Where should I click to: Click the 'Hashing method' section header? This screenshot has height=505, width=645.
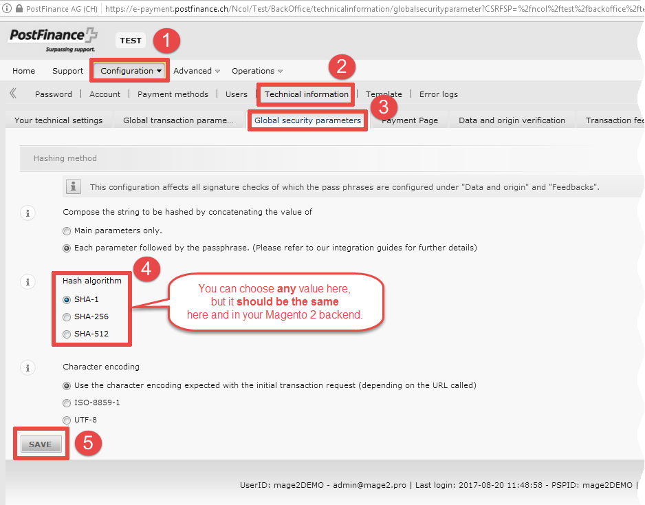pos(65,158)
